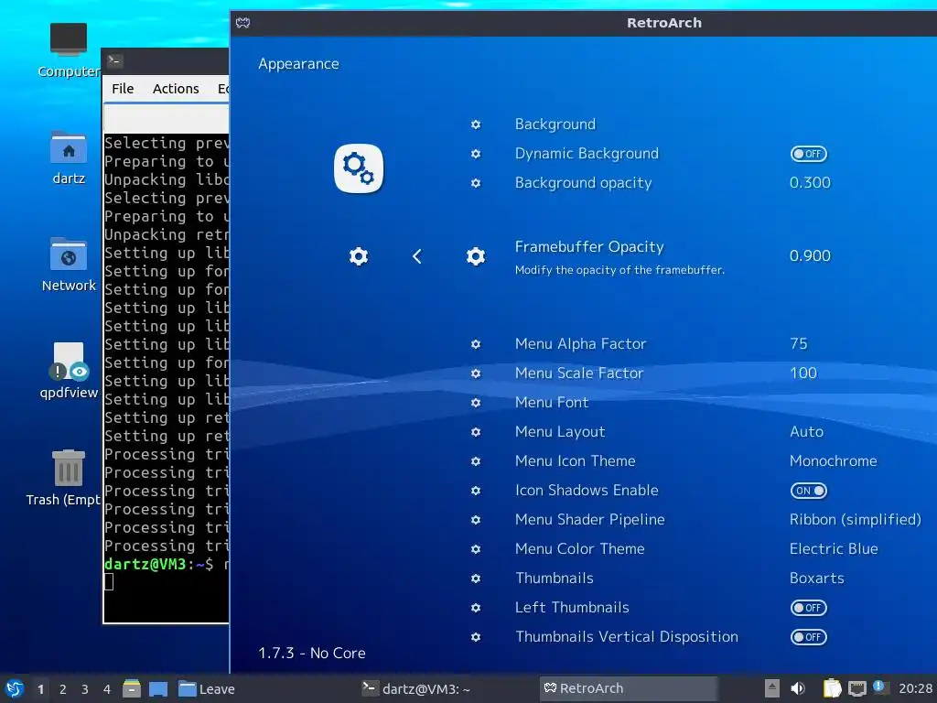
Task: Adjust Menu Scale Factor value 100
Action: 803,373
